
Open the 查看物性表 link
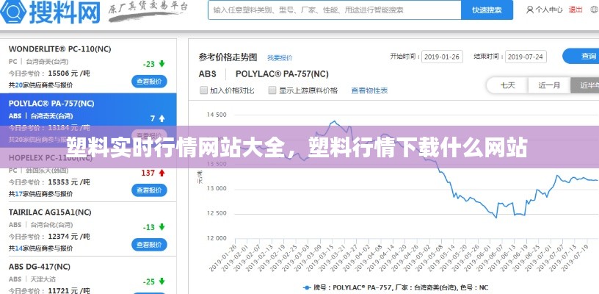[369, 90]
